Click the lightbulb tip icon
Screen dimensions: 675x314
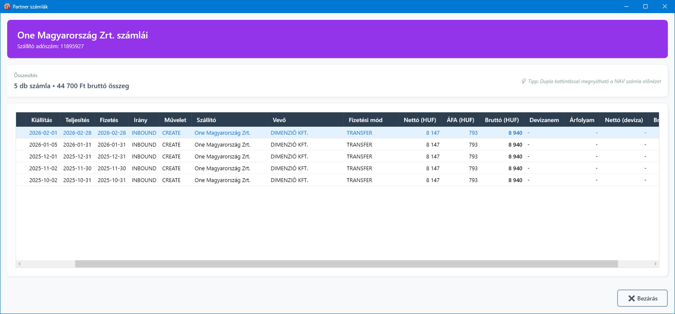(x=524, y=81)
